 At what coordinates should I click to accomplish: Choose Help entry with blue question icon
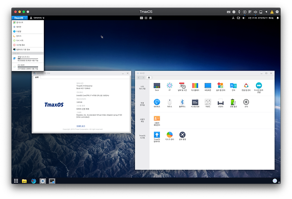point(28,31)
